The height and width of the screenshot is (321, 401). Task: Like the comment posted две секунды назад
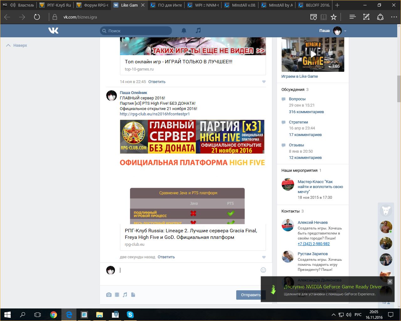[264, 257]
